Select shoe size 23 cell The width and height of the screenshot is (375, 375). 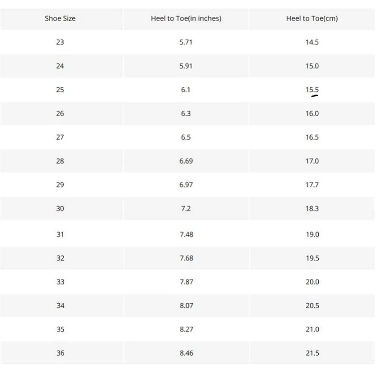click(60, 42)
